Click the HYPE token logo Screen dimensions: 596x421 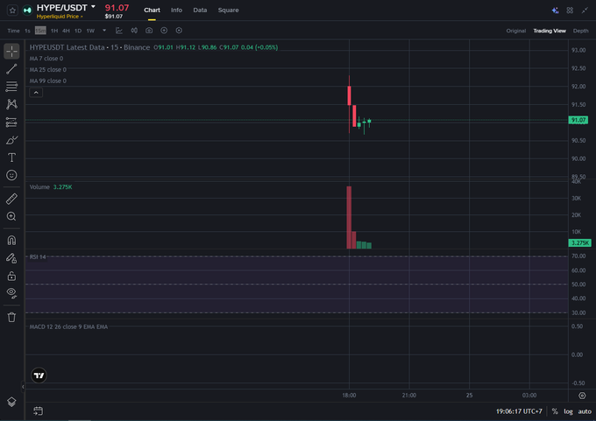[x=27, y=11]
